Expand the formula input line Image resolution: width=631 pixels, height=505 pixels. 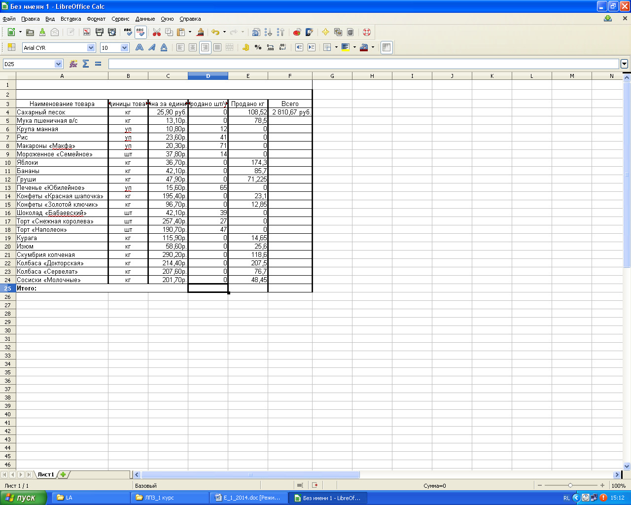(625, 64)
